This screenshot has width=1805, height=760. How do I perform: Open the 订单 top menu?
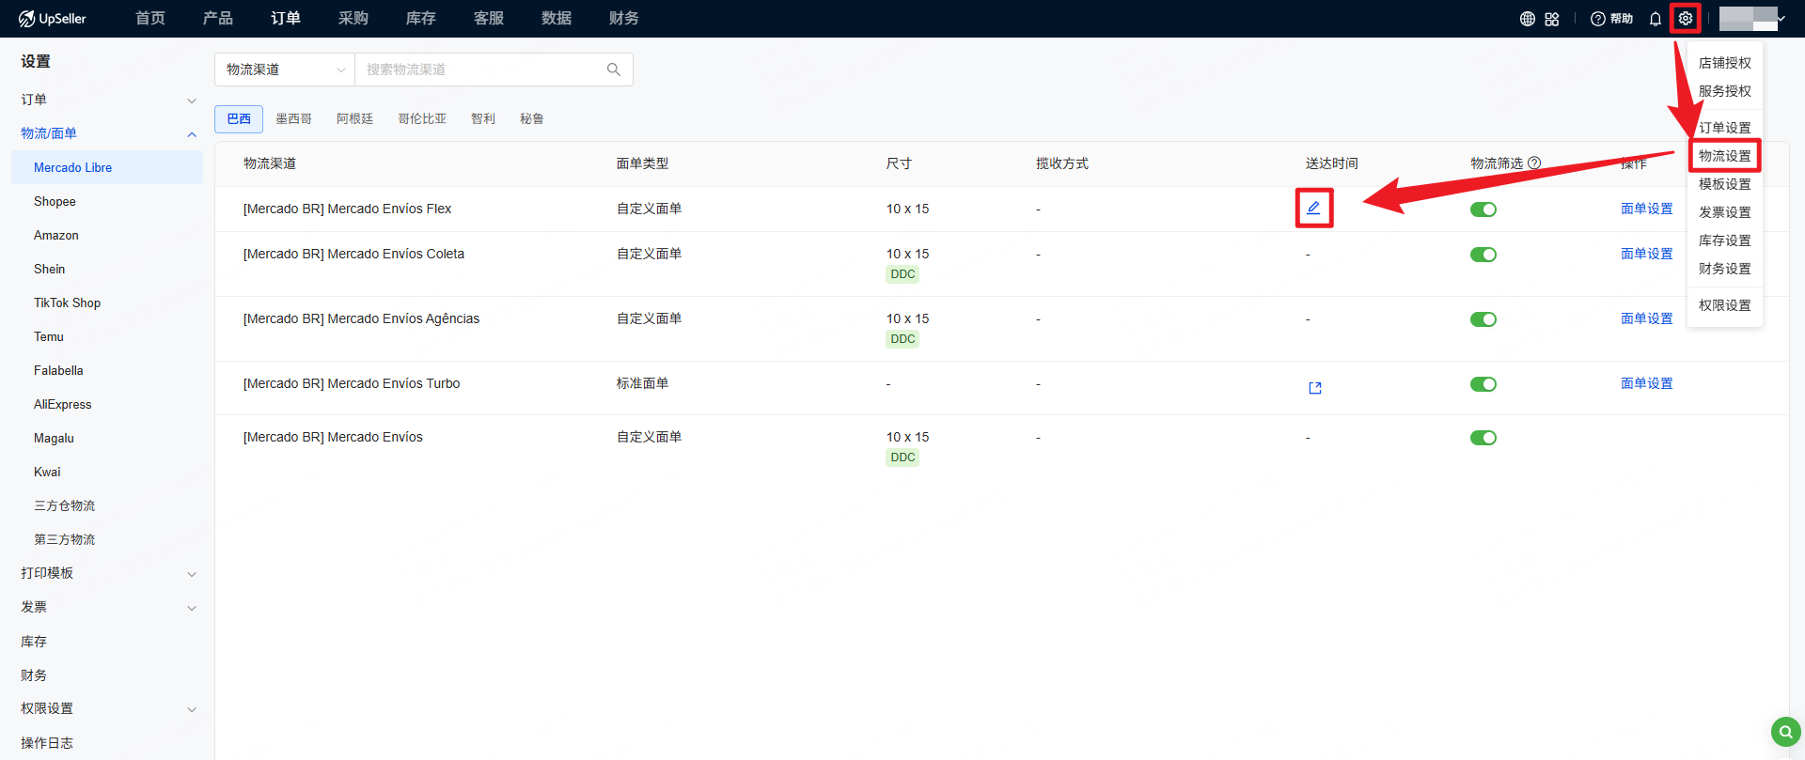click(x=286, y=19)
